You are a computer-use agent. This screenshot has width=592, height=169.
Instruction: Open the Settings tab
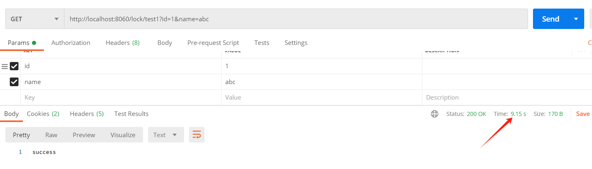pyautogui.click(x=296, y=43)
